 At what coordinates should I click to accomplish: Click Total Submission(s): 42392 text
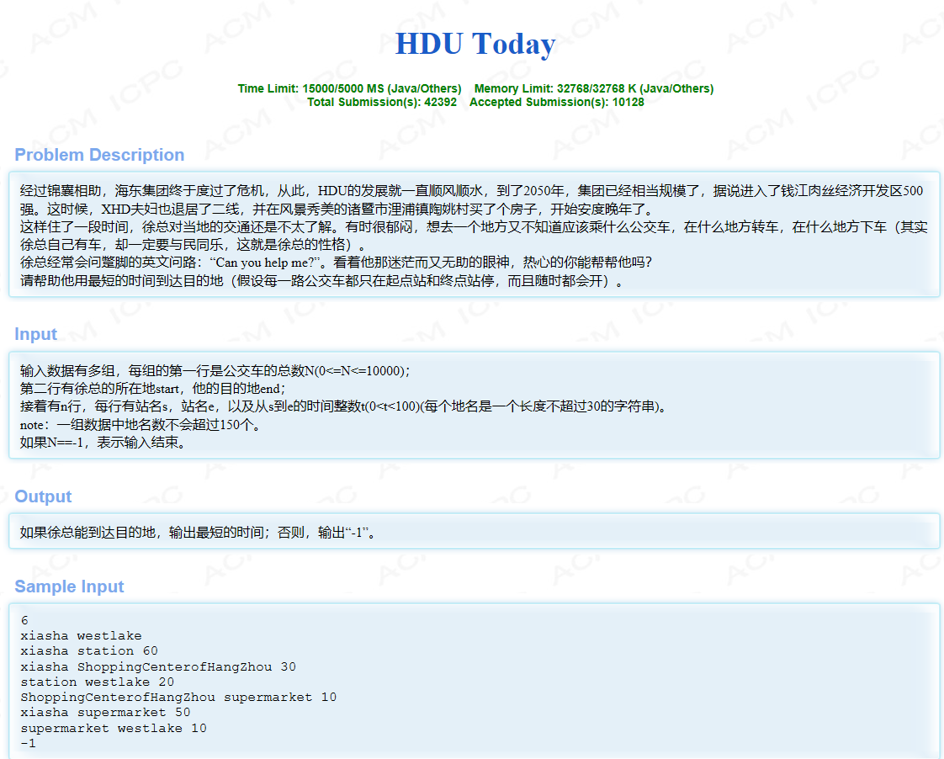coord(382,102)
